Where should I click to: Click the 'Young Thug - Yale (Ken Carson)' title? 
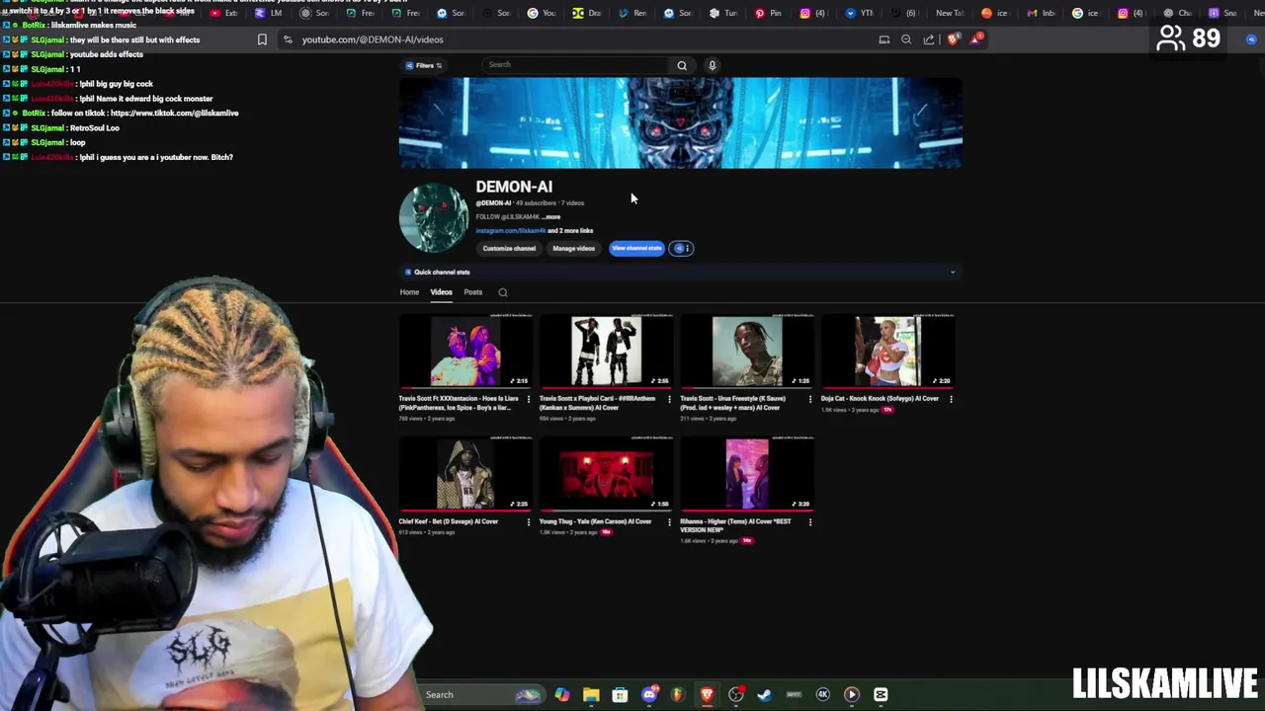coord(595,520)
